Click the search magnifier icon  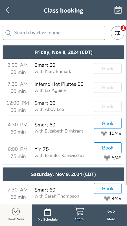point(8,33)
